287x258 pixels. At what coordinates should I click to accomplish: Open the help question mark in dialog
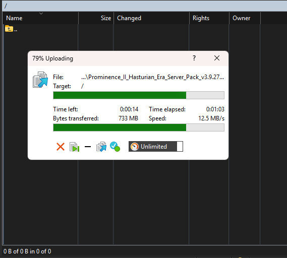pos(194,58)
